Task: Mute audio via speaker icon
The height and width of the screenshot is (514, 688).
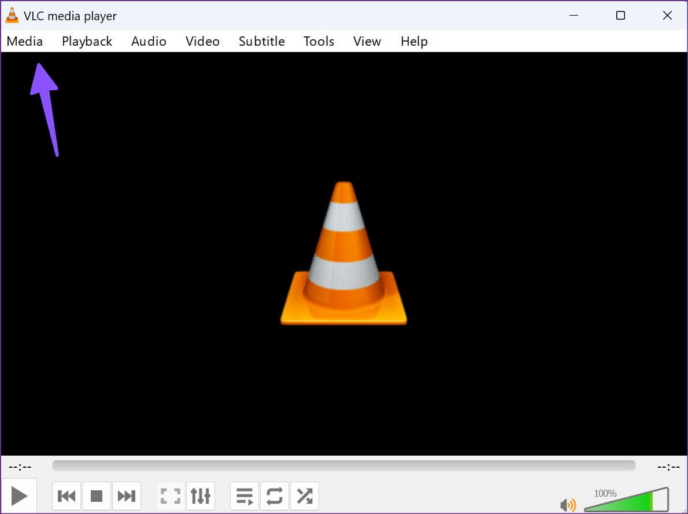Action: tap(568, 505)
